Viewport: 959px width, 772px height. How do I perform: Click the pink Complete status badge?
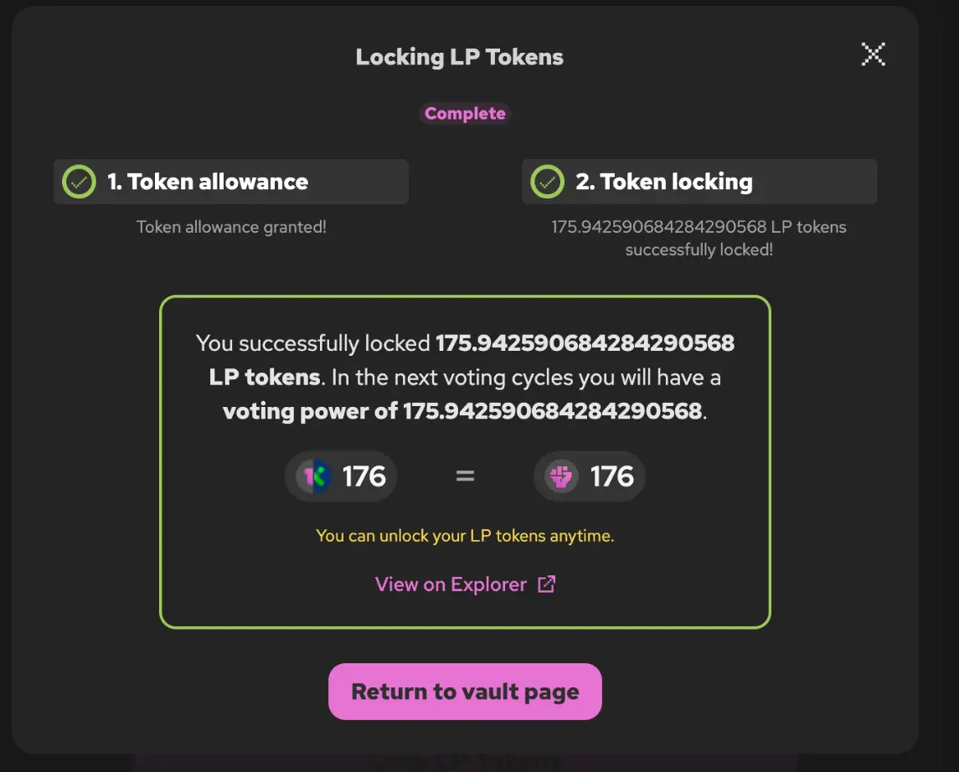point(465,114)
